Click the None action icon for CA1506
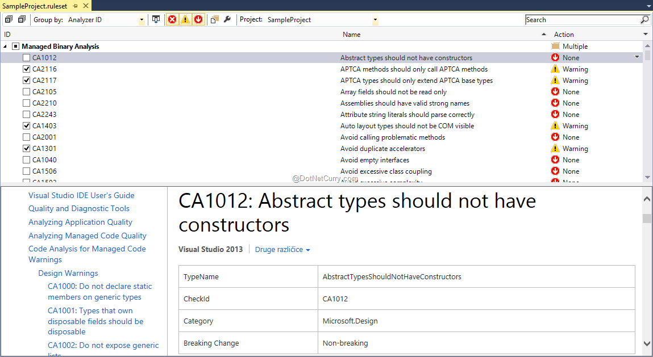The width and height of the screenshot is (653, 357). click(x=555, y=171)
